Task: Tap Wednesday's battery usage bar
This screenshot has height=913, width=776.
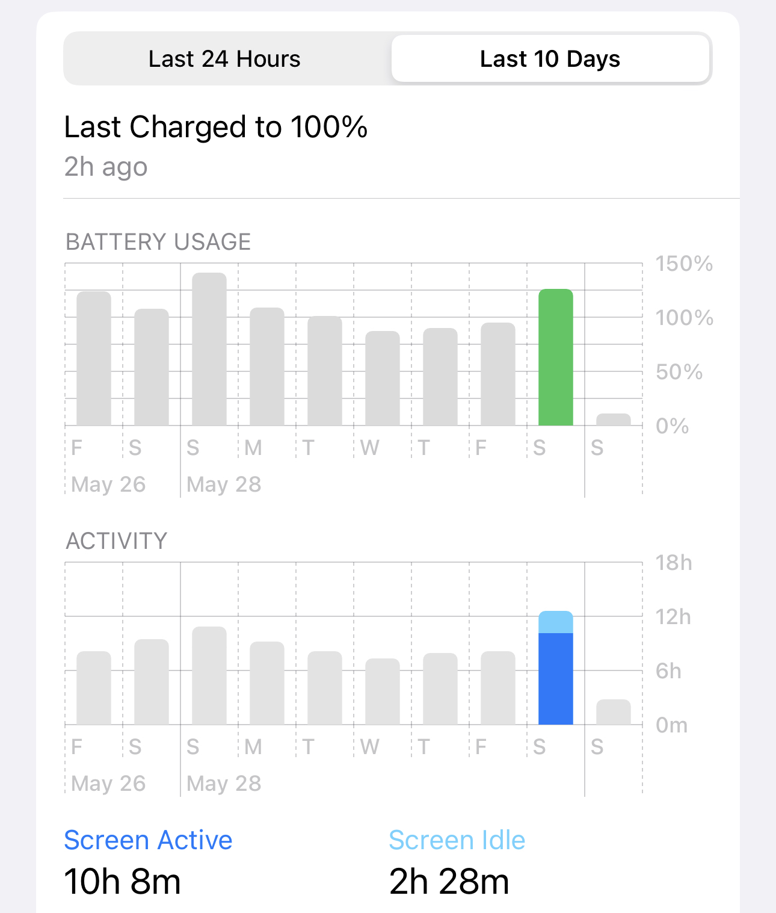Action: coord(383,379)
